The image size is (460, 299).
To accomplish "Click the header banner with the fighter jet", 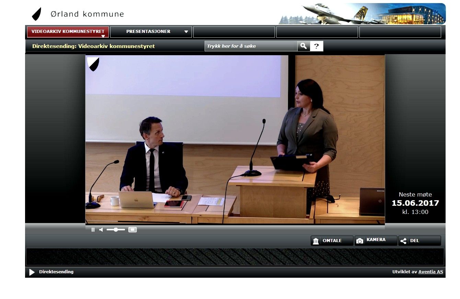I will 362,14.
